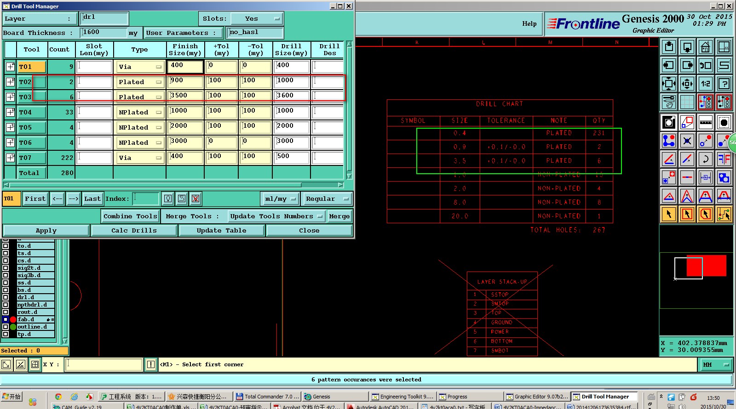Click the green color dot of outline.d layer
This screenshot has height=409, width=736.
point(13,327)
